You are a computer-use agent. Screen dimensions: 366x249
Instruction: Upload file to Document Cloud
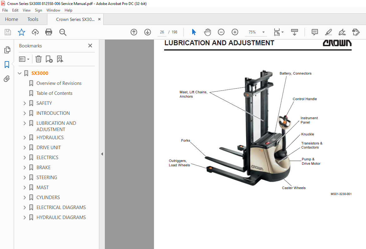(35, 32)
